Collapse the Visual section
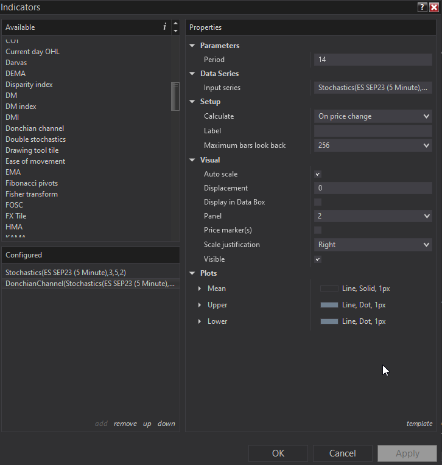Screen dimensions: 442x465 192,160
